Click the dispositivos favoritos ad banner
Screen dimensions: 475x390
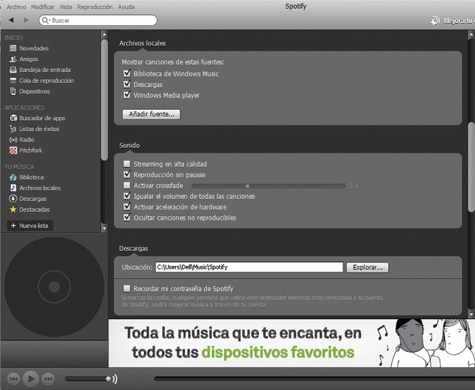click(291, 343)
